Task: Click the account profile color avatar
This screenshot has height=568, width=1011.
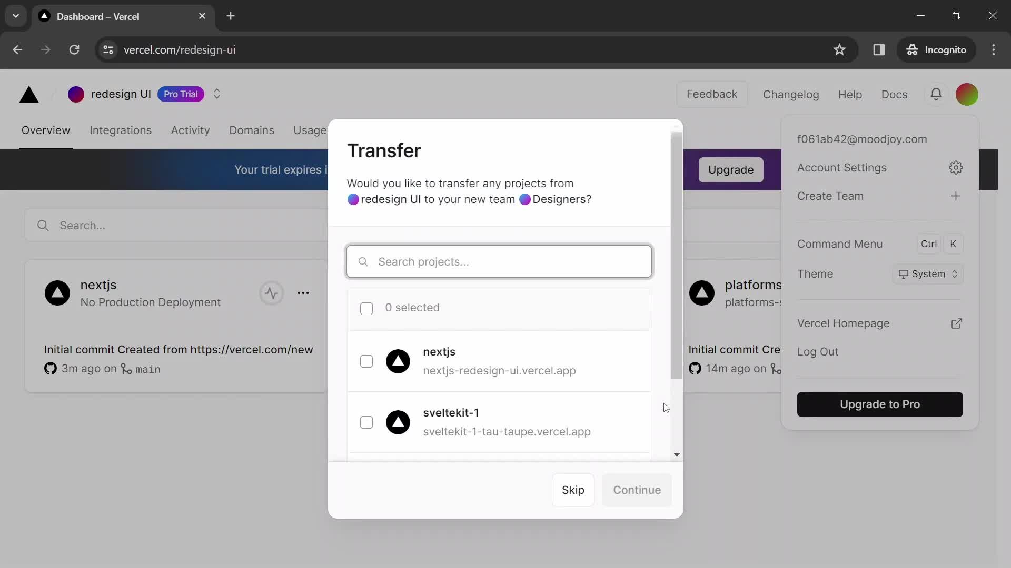Action: coord(967,94)
